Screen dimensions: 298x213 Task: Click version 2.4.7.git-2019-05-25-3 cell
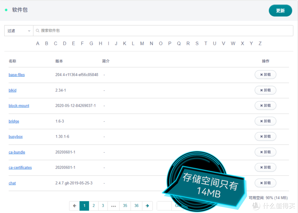[x=74, y=183]
